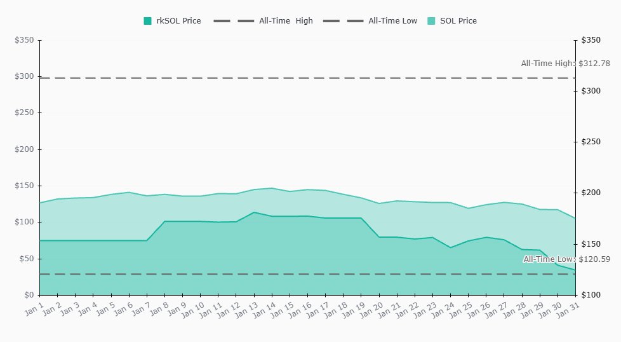Toggle the SOL Price series label in legend

458,21
